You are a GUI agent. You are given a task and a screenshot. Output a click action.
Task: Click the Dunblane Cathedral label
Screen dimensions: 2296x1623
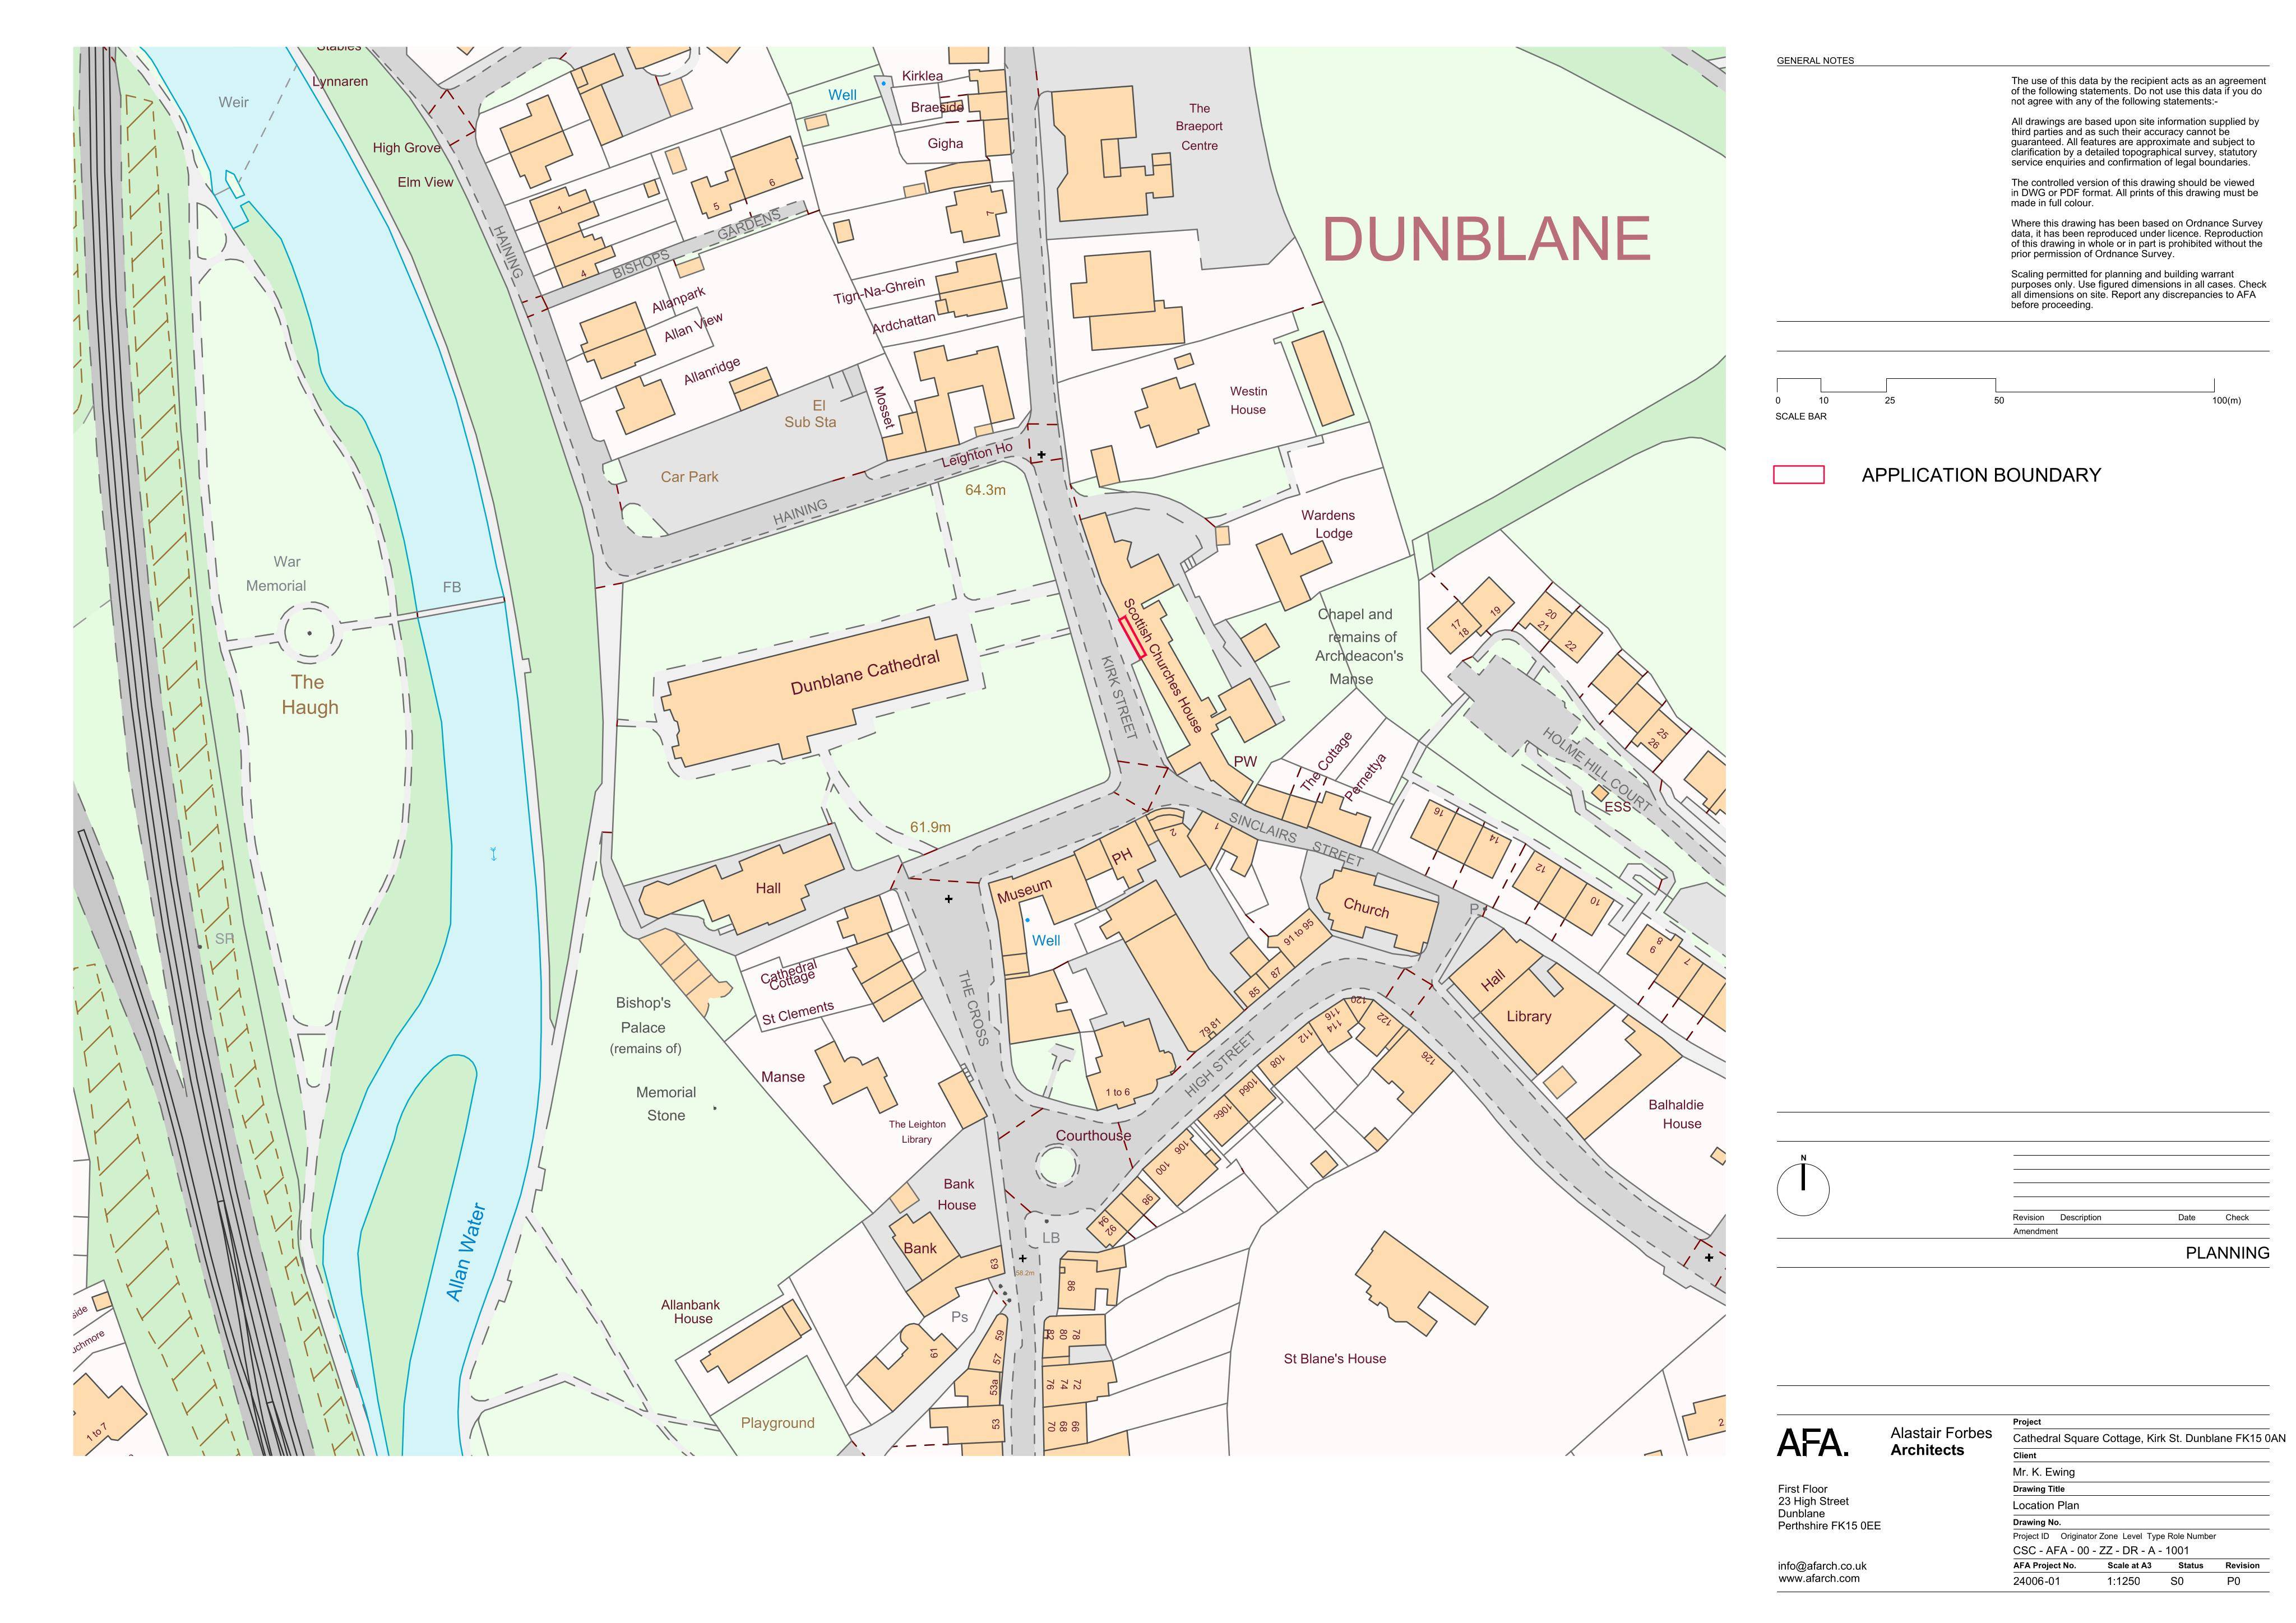865,673
